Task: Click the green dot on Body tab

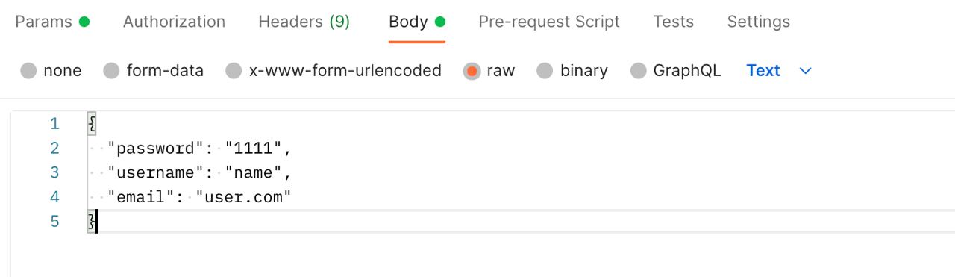Action: (x=440, y=22)
